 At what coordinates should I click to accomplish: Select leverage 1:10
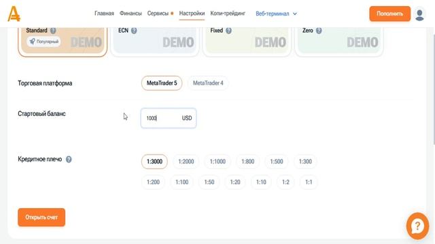261,182
